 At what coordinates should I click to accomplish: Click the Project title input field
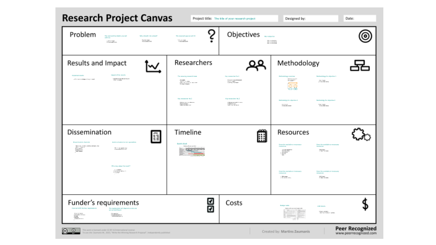pyautogui.click(x=234, y=19)
